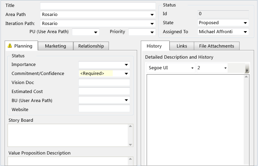This screenshot has height=166, width=258.
Task: Click the Estimated Cost input field
Action: click(104, 91)
